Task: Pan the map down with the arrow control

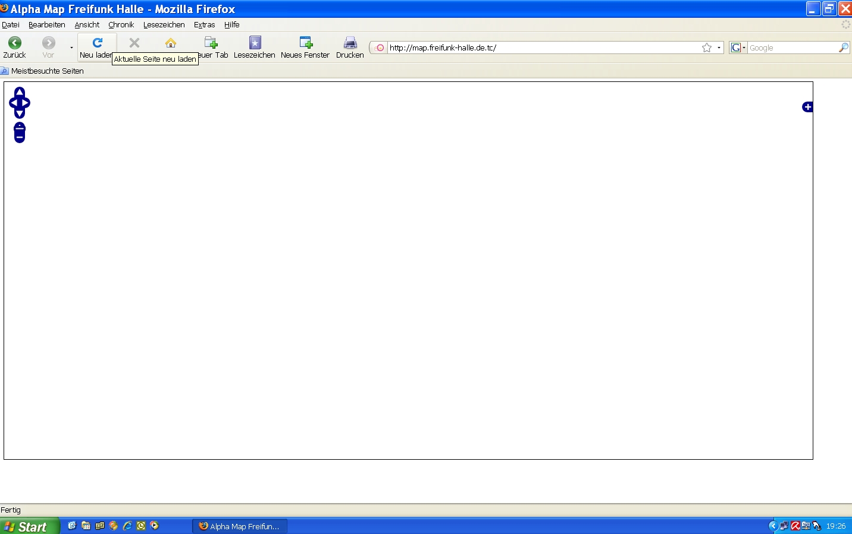Action: (x=20, y=113)
